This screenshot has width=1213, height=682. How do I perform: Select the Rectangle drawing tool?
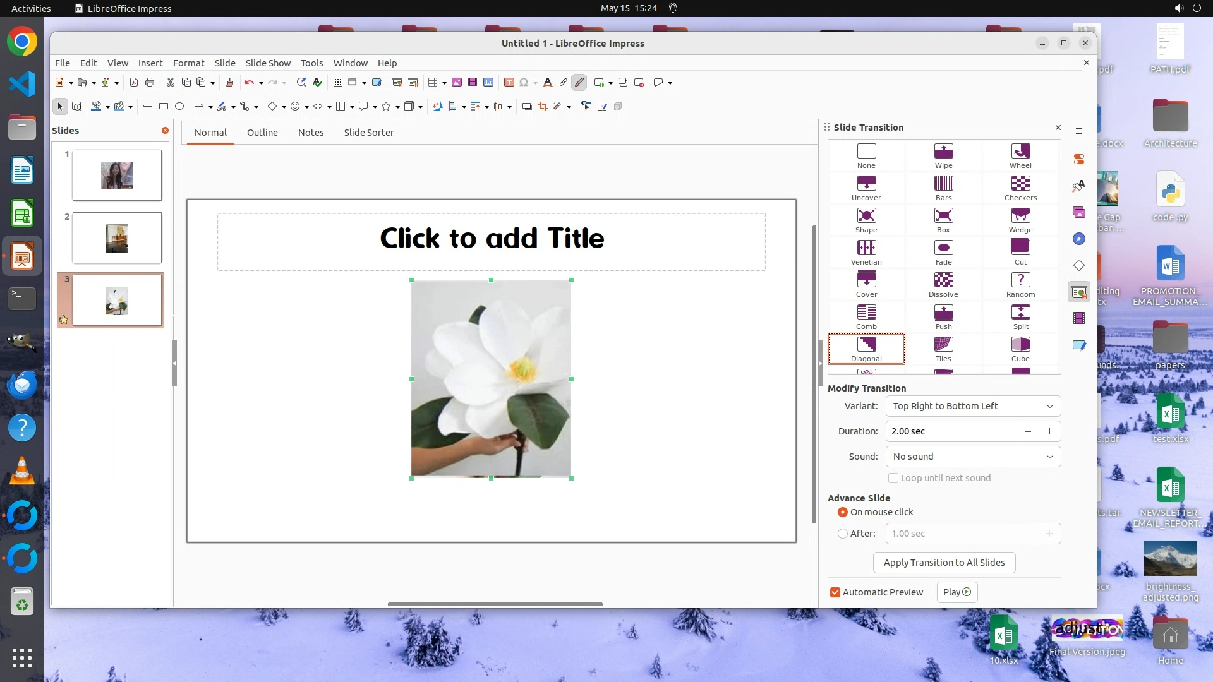(164, 106)
